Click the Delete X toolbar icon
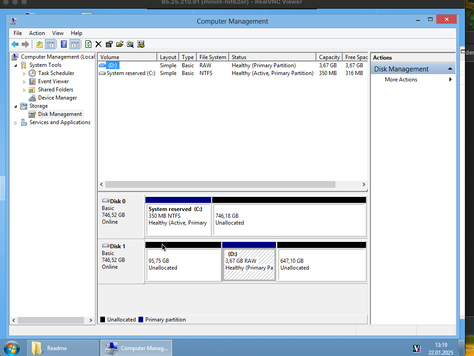Viewport: 474px width, 356px height. pyautogui.click(x=98, y=44)
